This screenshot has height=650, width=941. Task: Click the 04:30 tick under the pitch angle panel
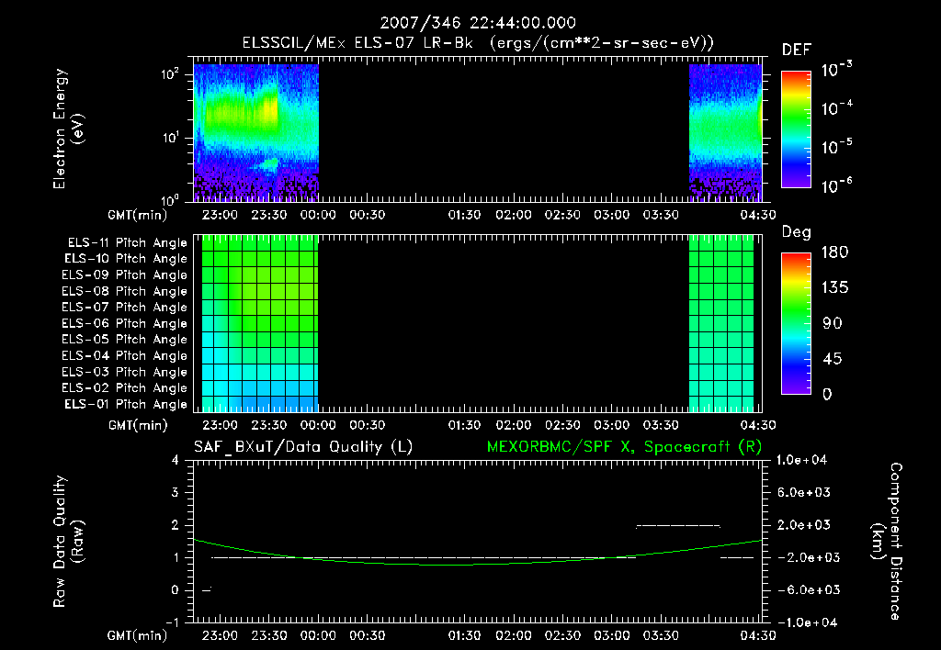758,425
